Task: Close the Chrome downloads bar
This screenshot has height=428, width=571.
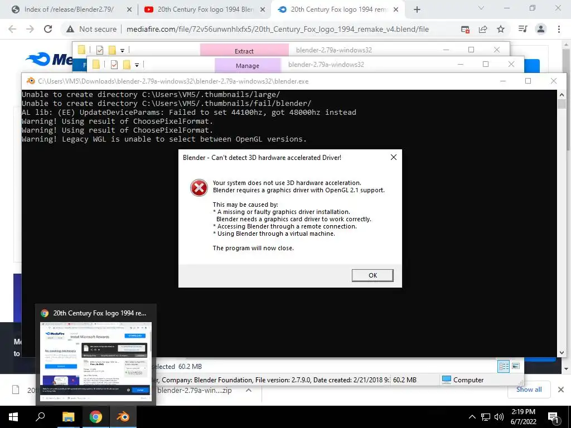Action: [561, 390]
